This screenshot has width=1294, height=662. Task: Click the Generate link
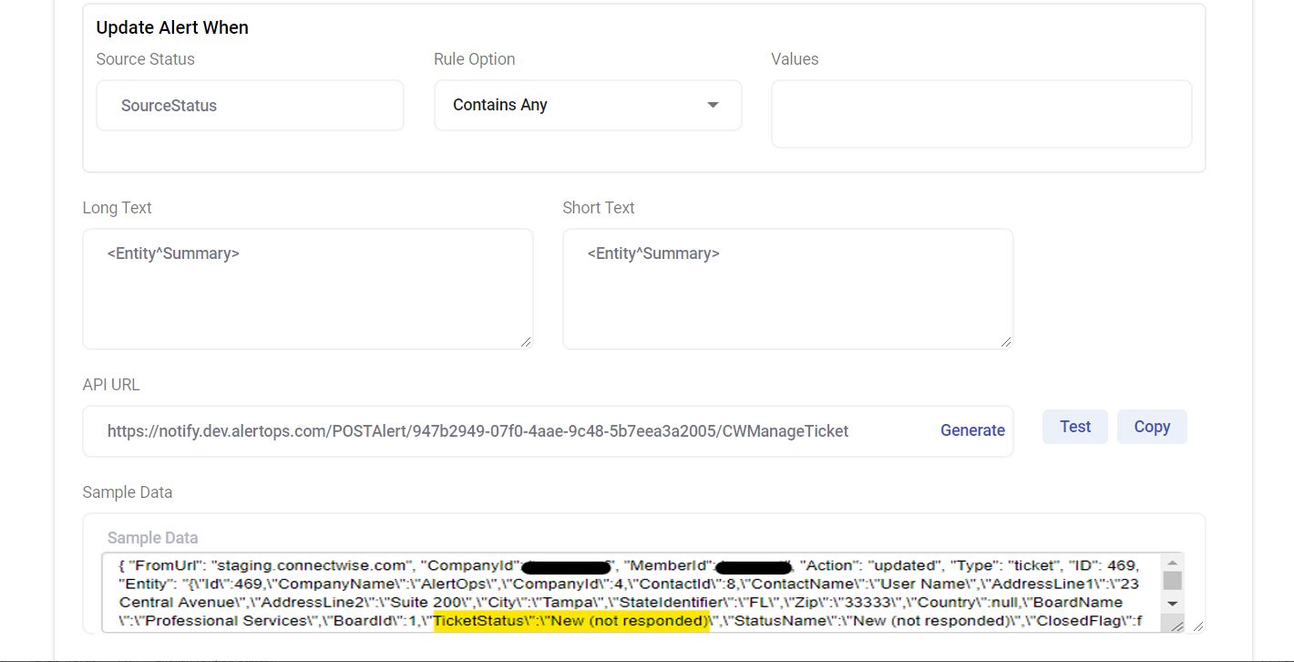[972, 430]
